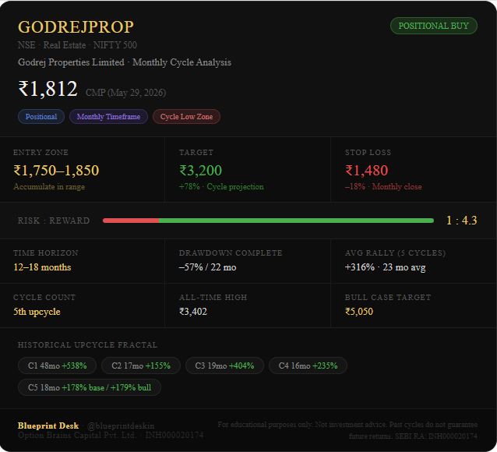
Task: Select the Cycle Low Zone tag
Action: pos(186,116)
